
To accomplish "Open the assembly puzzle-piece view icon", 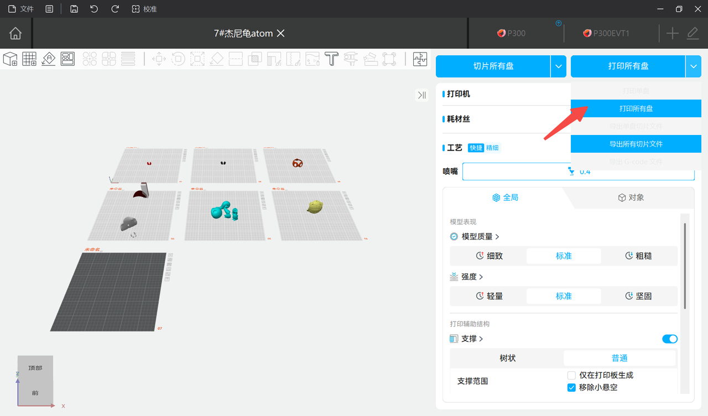I will point(420,59).
